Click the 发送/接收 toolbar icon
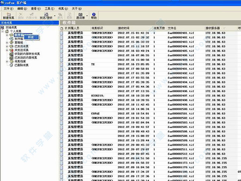This screenshot has height=181, width=241. point(47,14)
